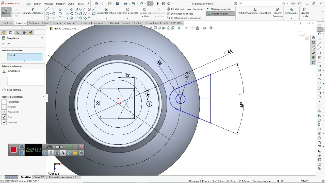
Task: Click Déplacer les entités tool
Action: pyautogui.click(x=219, y=9)
